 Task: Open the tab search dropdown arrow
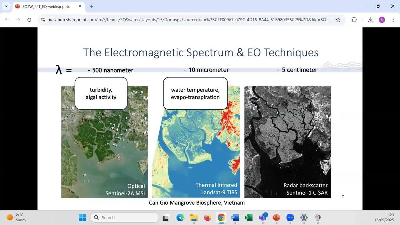click(6, 6)
